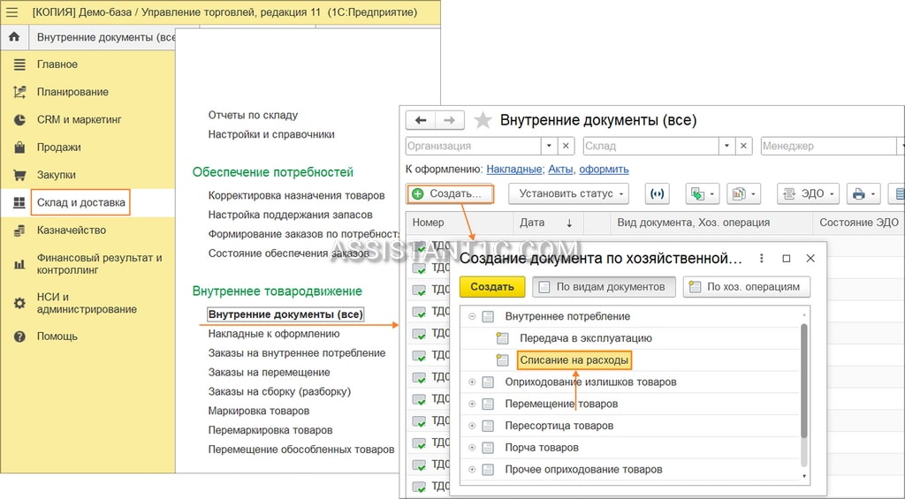Screen dimensions: 905x499
Task: Open the Организация dropdown arrow
Action: tap(549, 146)
